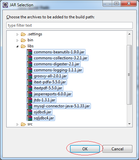
Task: Click the groovy-all-2.0.1.jar archive icon
Action: point(30,76)
